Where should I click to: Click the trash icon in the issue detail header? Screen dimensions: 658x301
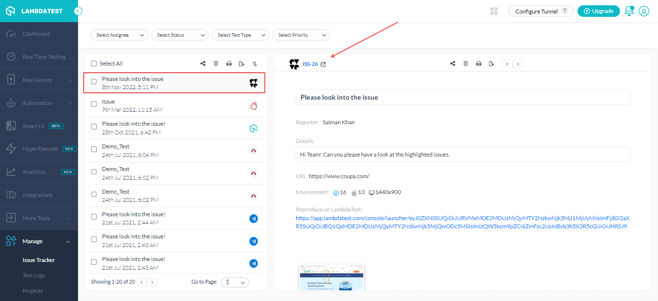click(x=465, y=64)
